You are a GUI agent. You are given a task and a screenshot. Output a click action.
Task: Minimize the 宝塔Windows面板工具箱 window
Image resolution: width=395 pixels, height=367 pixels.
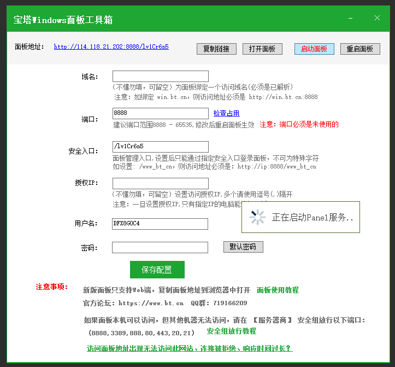click(x=350, y=18)
